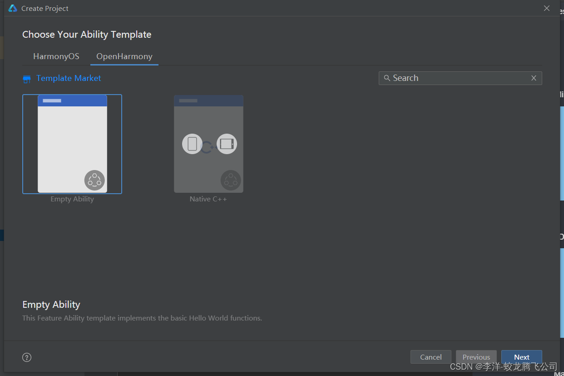Click the Choose Your Ability Template heading
Viewport: 564px width, 376px height.
pos(87,35)
